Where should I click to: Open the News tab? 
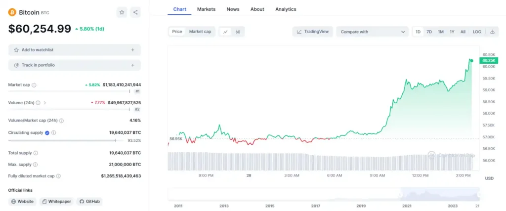[x=233, y=9]
